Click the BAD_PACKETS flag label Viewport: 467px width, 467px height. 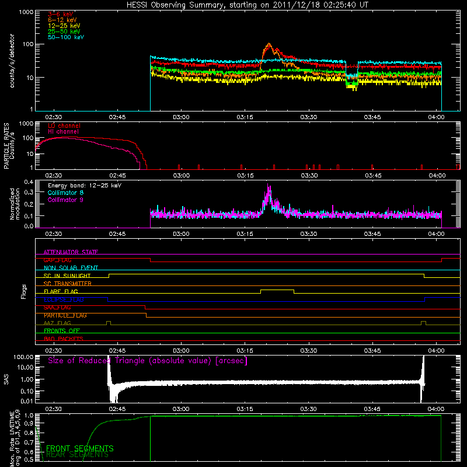tap(64, 339)
